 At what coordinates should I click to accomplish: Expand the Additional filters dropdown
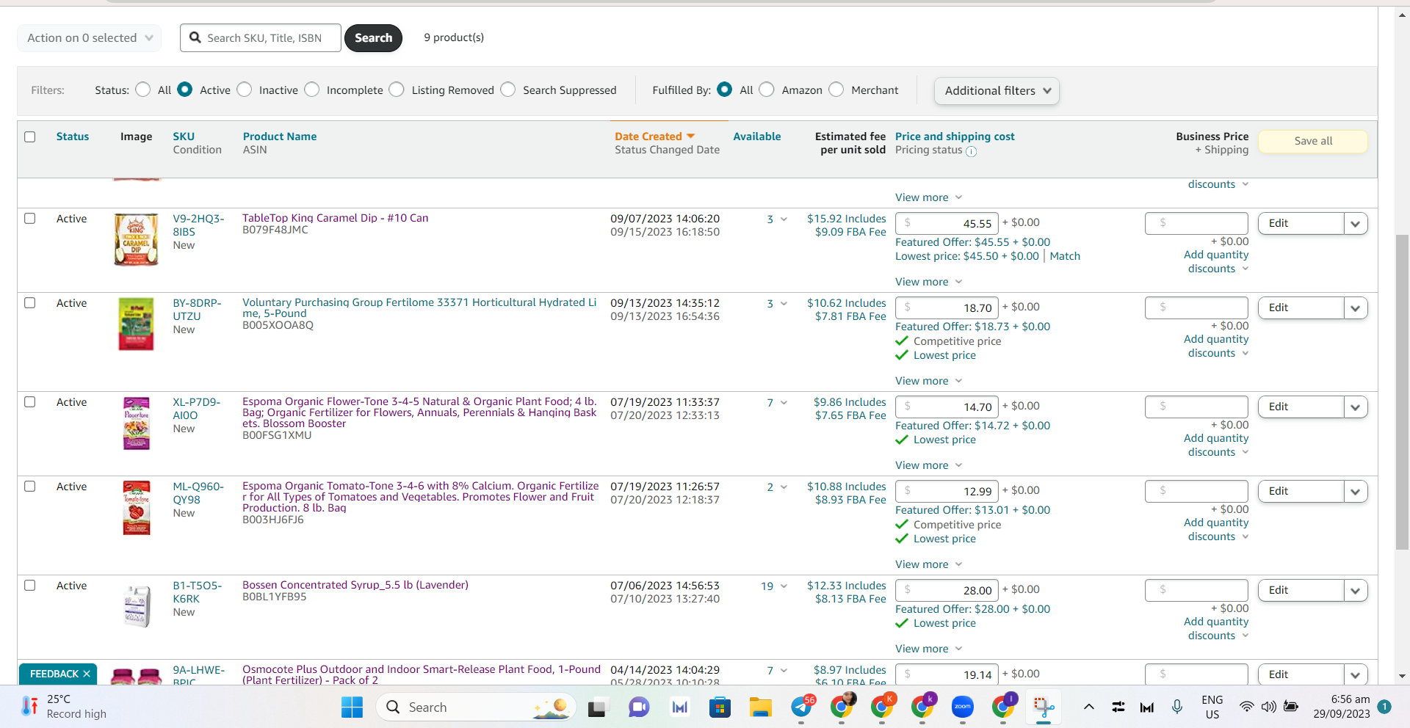click(997, 90)
